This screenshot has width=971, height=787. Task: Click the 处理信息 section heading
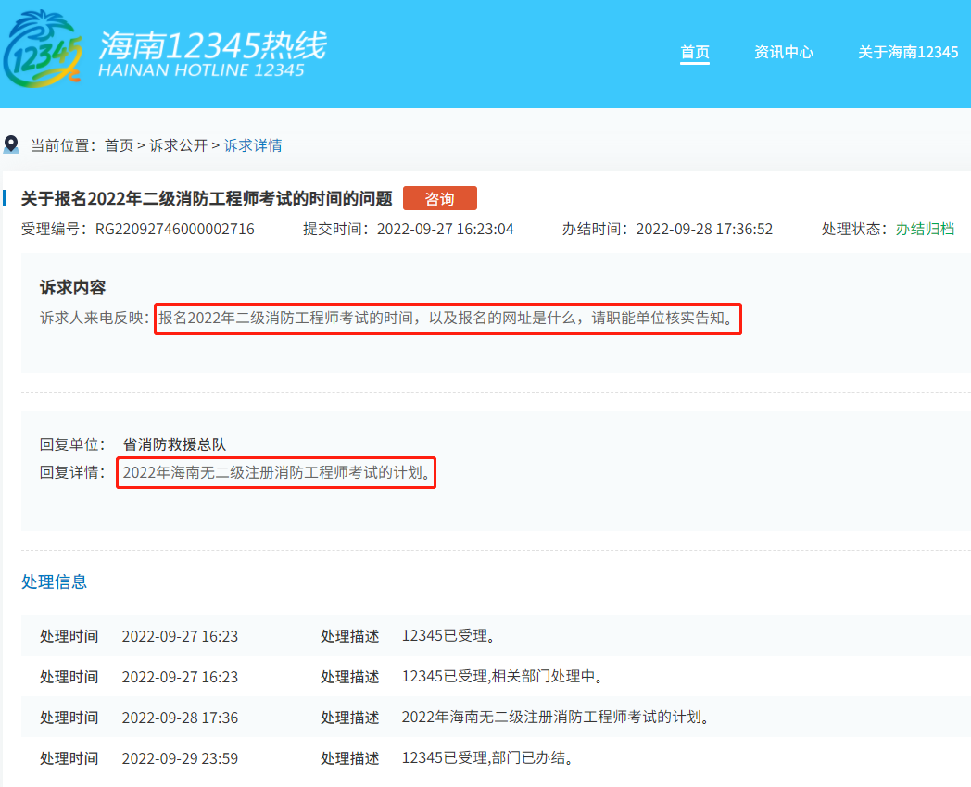(x=54, y=581)
